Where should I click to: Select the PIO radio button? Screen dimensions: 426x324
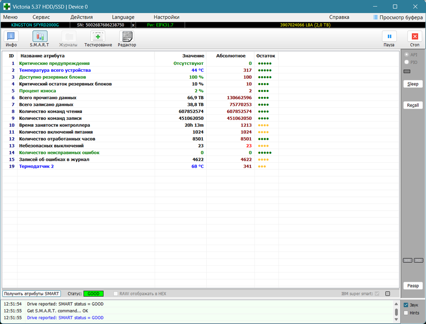(x=407, y=62)
